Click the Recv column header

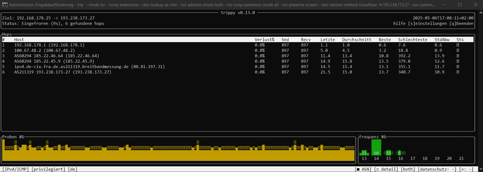pyautogui.click(x=306, y=40)
